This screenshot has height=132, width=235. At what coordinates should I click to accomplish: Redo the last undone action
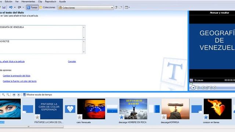click(x=19, y=7)
